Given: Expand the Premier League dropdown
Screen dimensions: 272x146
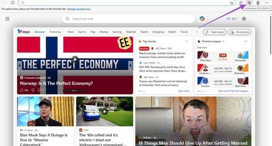Looking at the screenshot, I should tap(223, 41).
